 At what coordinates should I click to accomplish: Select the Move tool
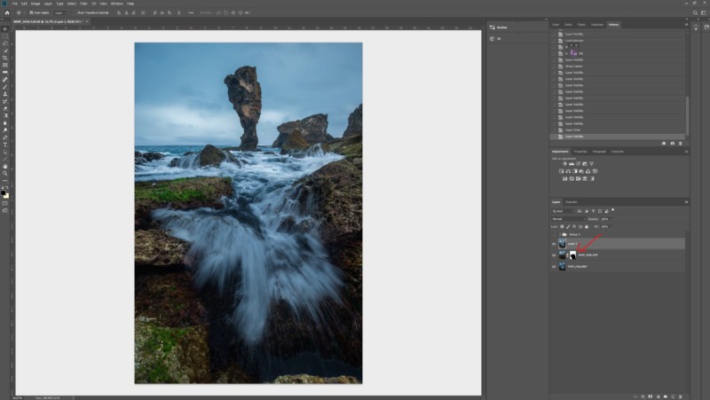tap(5, 29)
